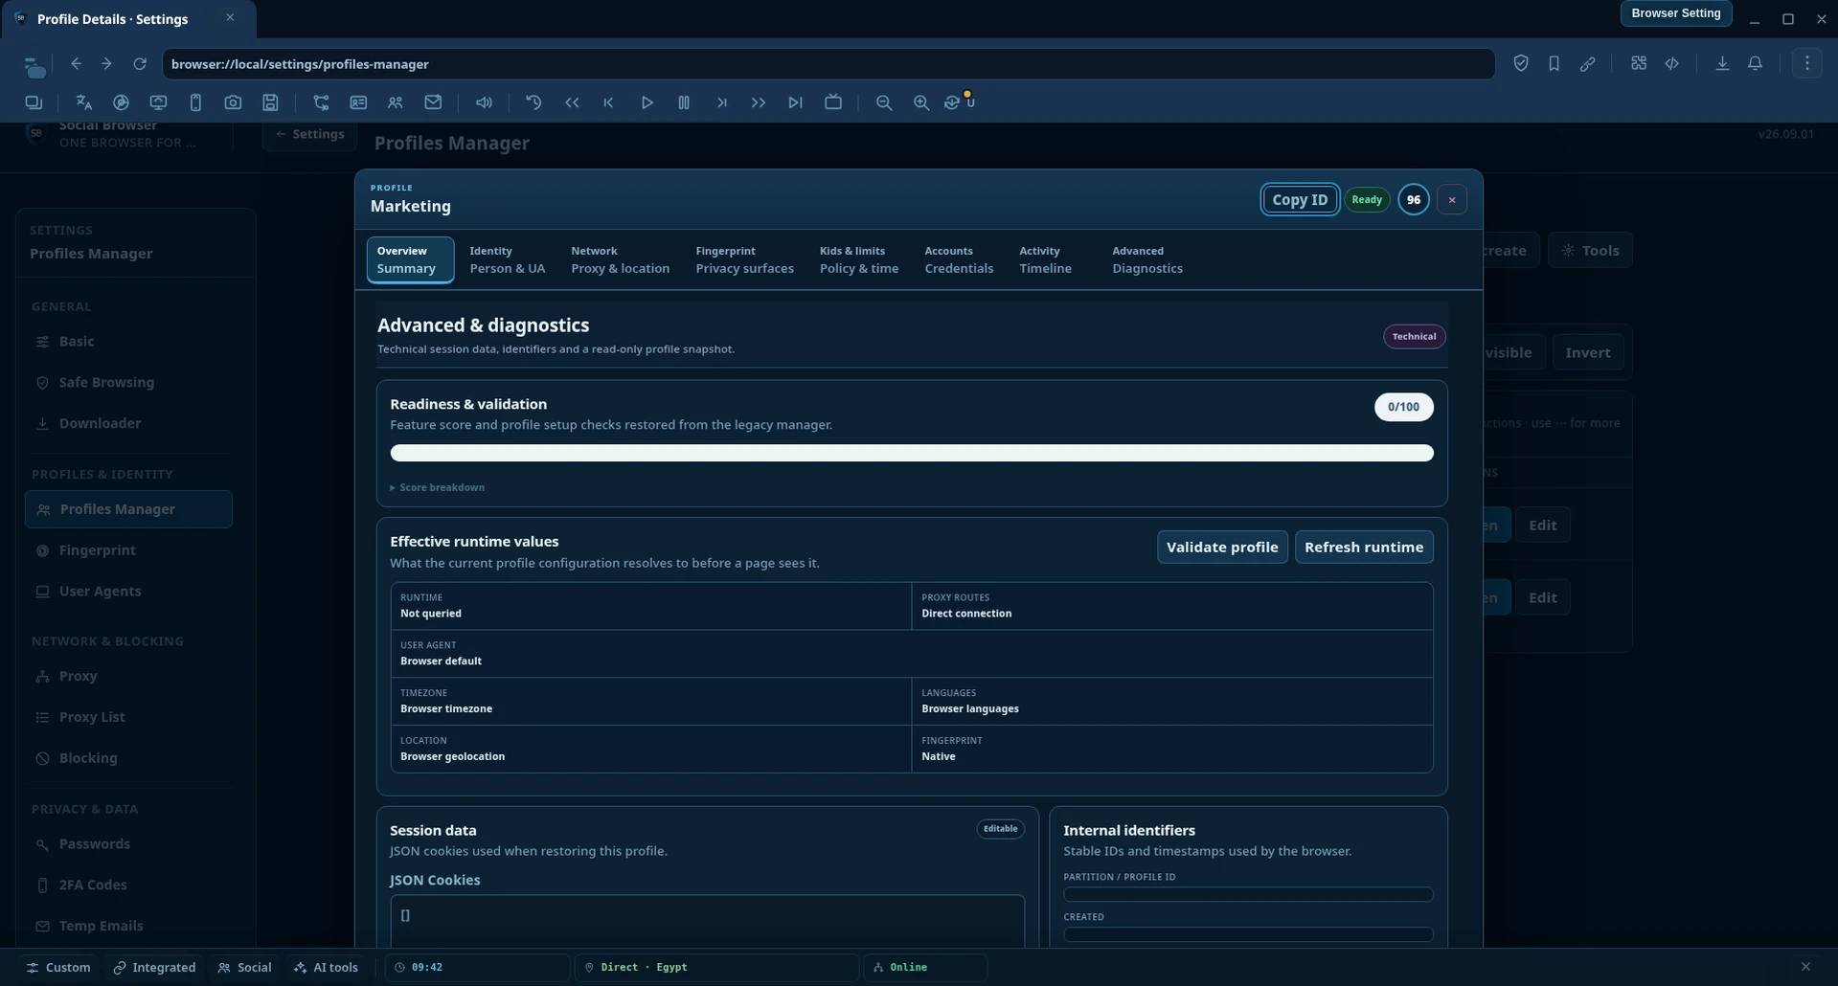Open Fingerprint in settings sidebar
Screen dimensions: 1838x986
(128, 550)
